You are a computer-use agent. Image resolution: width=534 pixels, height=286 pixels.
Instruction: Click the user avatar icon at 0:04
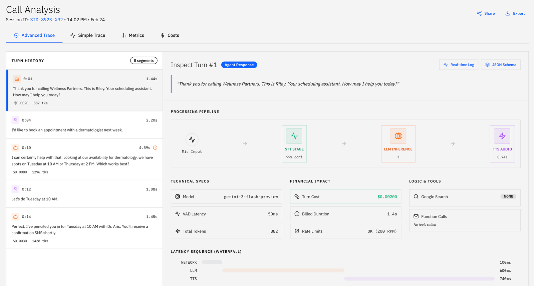coord(15,120)
